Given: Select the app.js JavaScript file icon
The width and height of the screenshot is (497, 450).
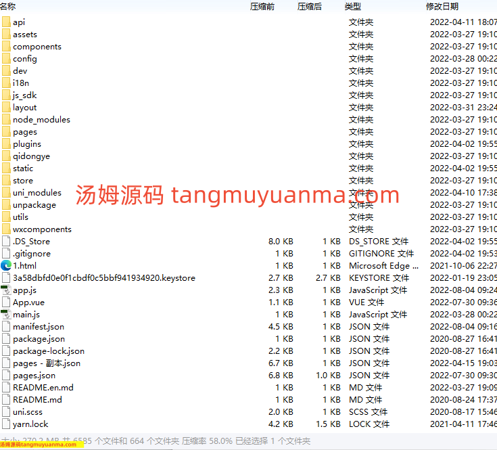Looking at the screenshot, I should [6, 290].
